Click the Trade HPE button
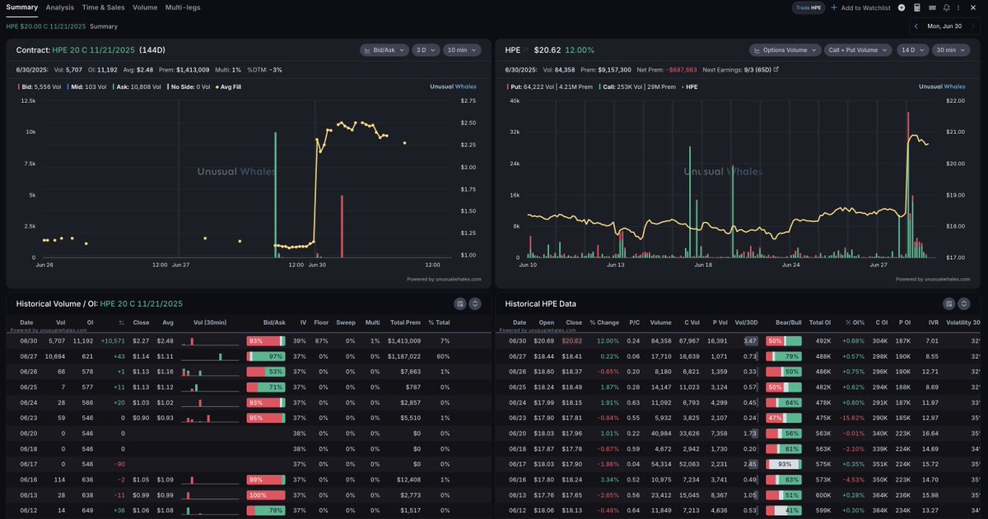988x519 pixels. pos(809,7)
